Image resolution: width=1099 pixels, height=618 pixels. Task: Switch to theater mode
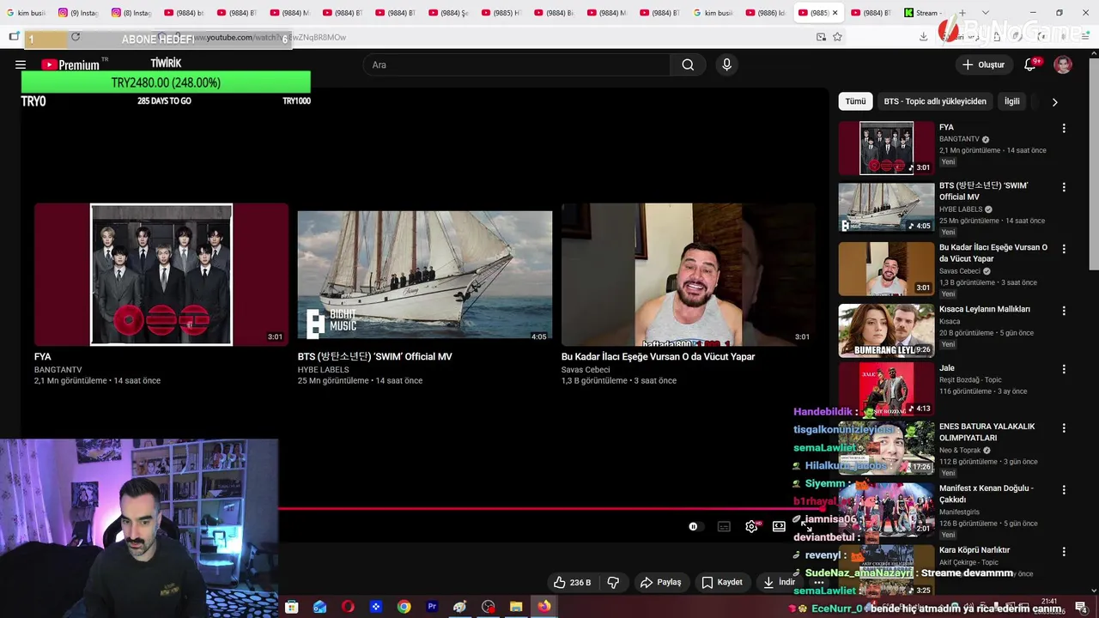click(x=779, y=526)
